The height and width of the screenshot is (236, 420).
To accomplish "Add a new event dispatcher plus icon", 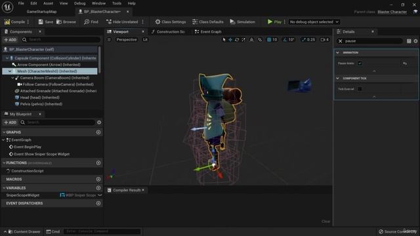I will pos(98,203).
